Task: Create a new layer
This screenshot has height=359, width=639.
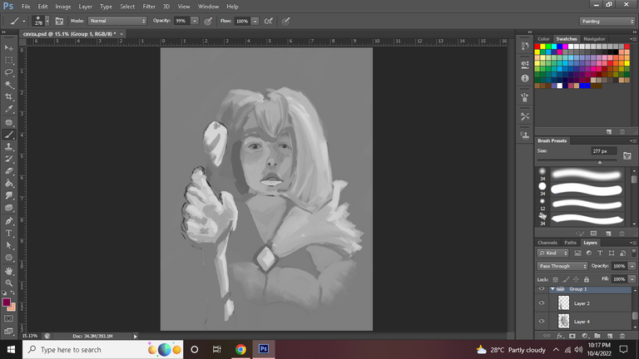Action: click(x=610, y=336)
